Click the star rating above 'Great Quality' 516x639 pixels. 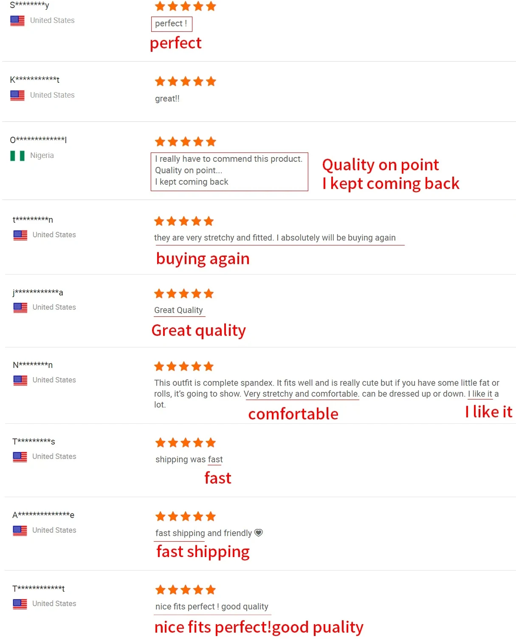pyautogui.click(x=183, y=294)
